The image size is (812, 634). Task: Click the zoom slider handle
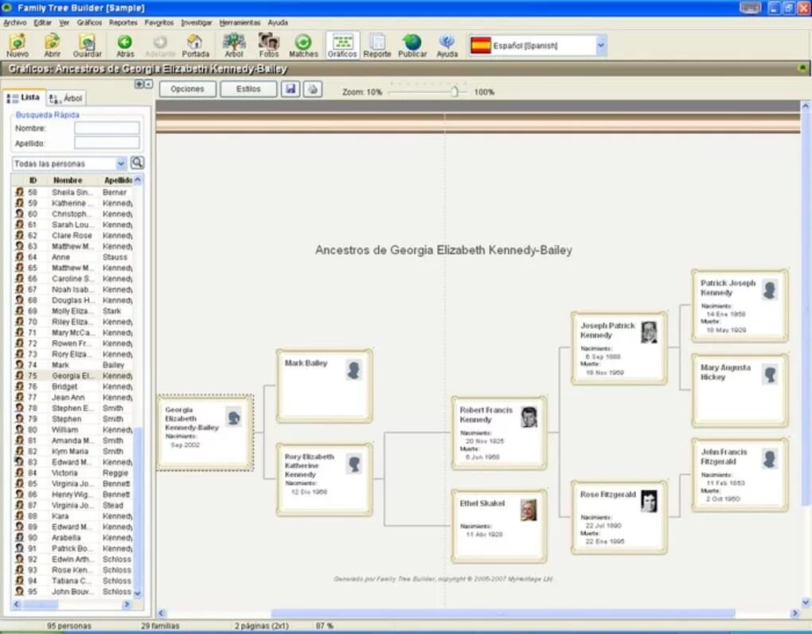[x=454, y=92]
